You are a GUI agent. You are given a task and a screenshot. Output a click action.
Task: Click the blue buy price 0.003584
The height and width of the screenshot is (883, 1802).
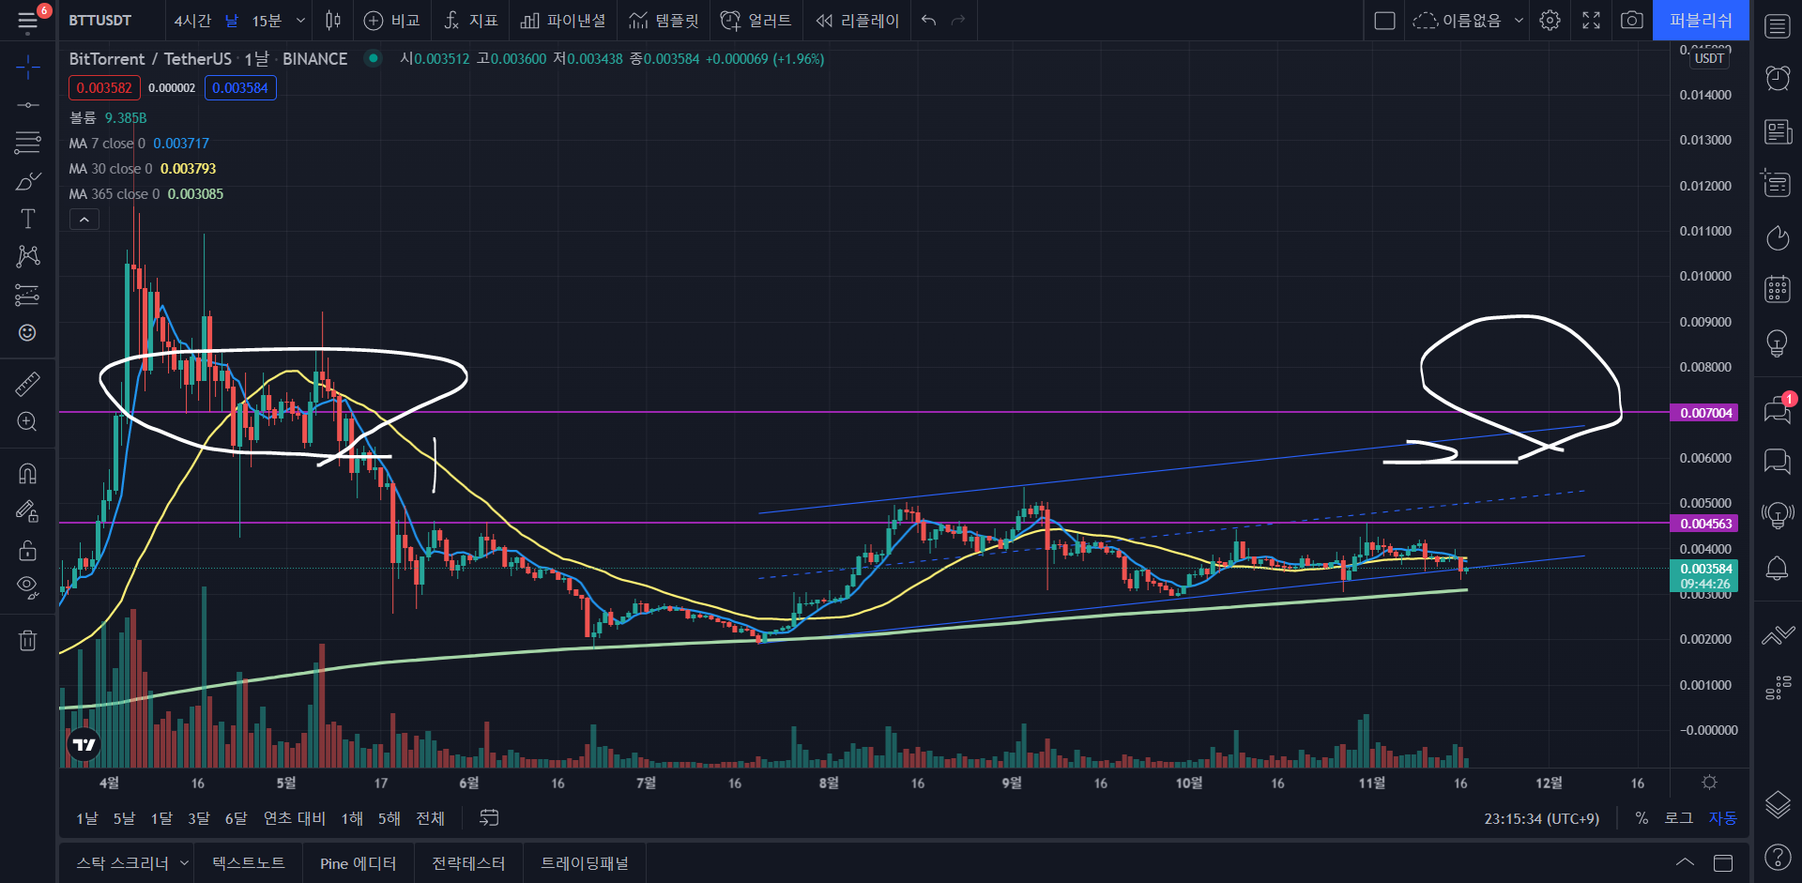pos(240,88)
